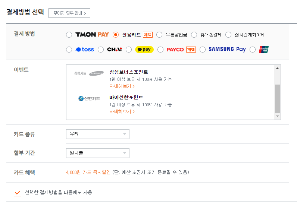Uncheck 선택한 결제방법을 다음에도 사용 checkbox
297x209 pixels.
tap(18, 193)
